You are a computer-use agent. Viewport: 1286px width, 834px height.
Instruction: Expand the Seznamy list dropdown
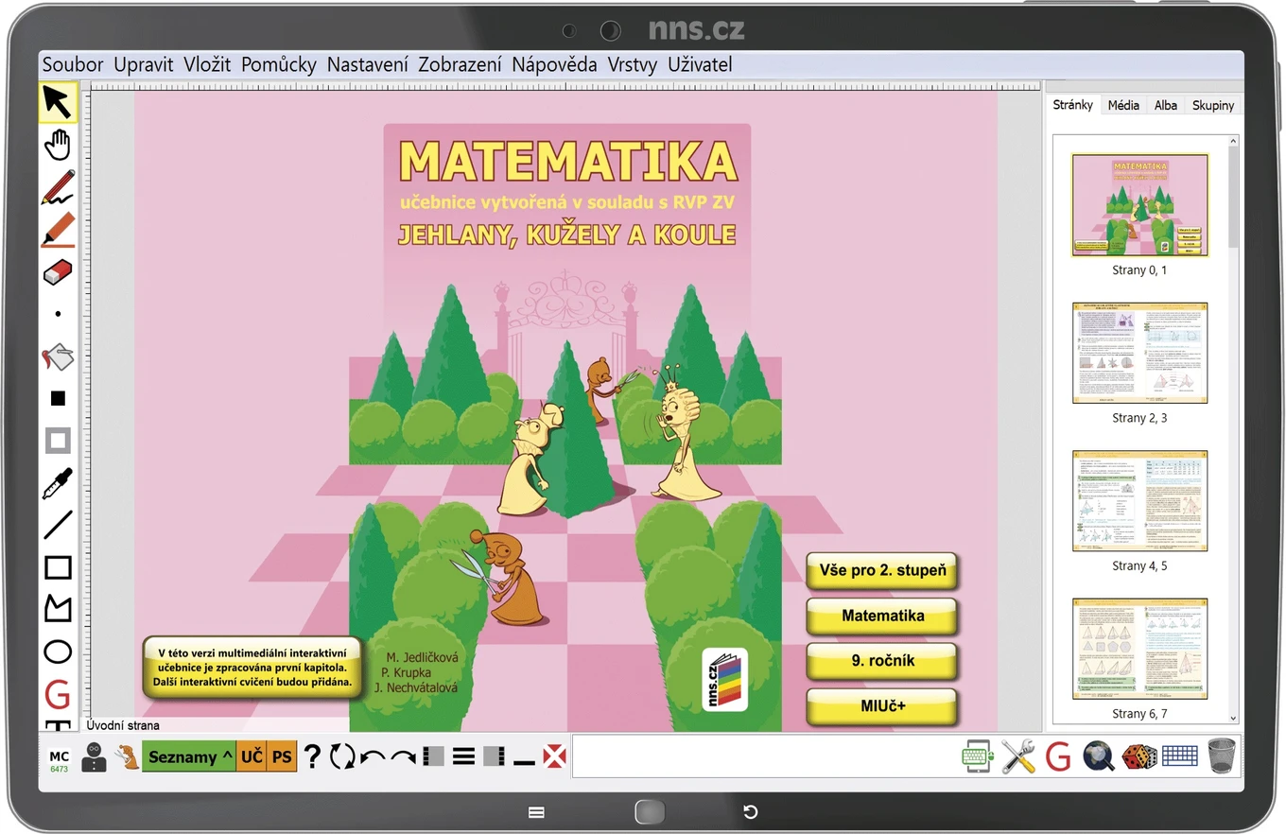click(189, 756)
